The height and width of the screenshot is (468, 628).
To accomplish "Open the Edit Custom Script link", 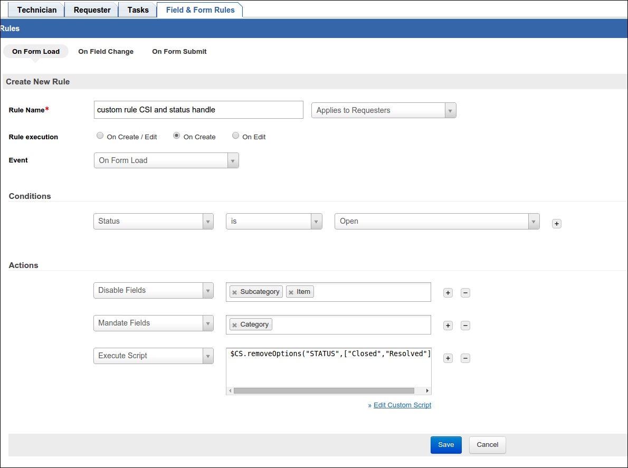I will (402, 405).
